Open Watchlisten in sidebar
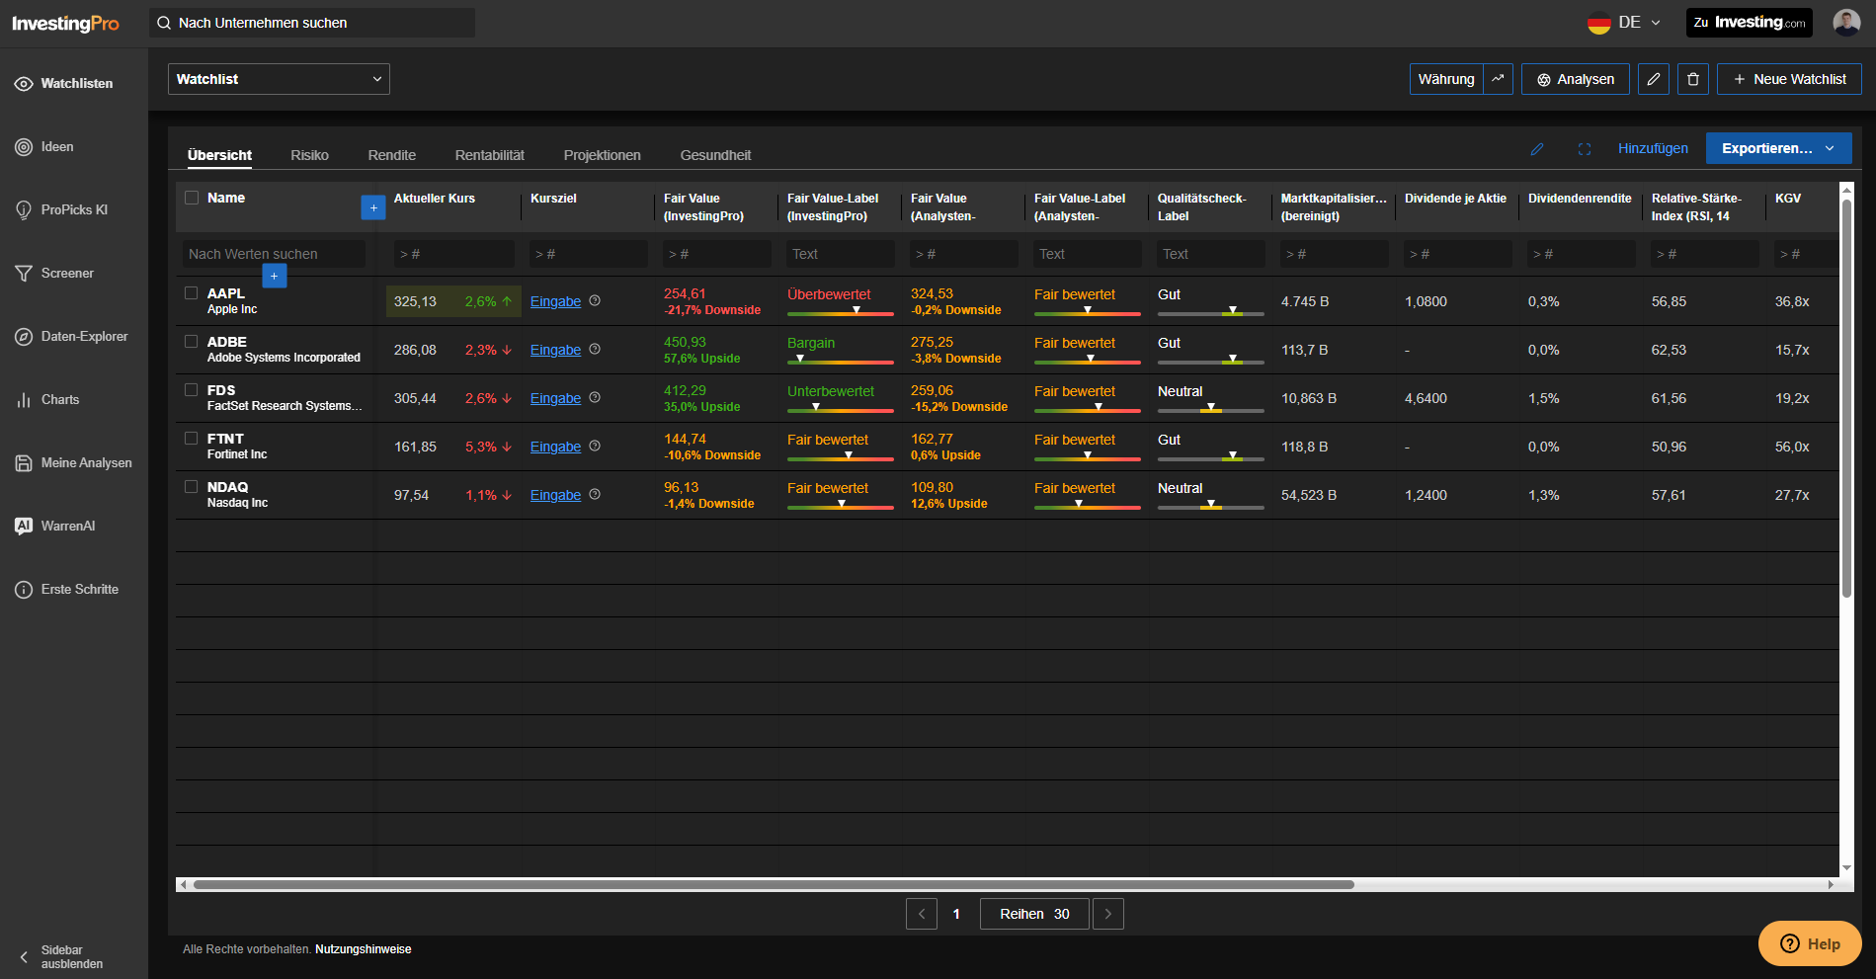The image size is (1876, 979). [x=64, y=84]
